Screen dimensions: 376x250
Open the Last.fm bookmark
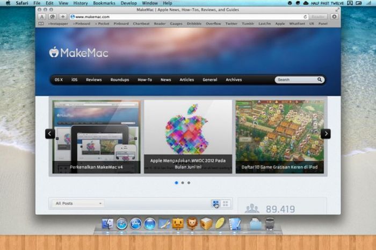point(264,24)
